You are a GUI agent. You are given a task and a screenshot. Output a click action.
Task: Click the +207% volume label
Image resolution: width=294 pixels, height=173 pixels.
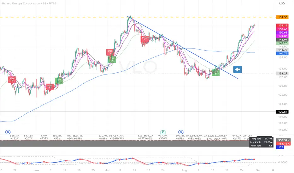pyautogui.click(x=28, y=139)
